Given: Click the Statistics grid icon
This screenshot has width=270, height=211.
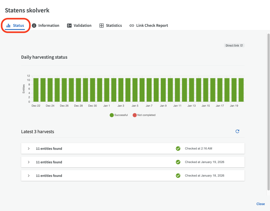Looking at the screenshot, I should click(102, 26).
